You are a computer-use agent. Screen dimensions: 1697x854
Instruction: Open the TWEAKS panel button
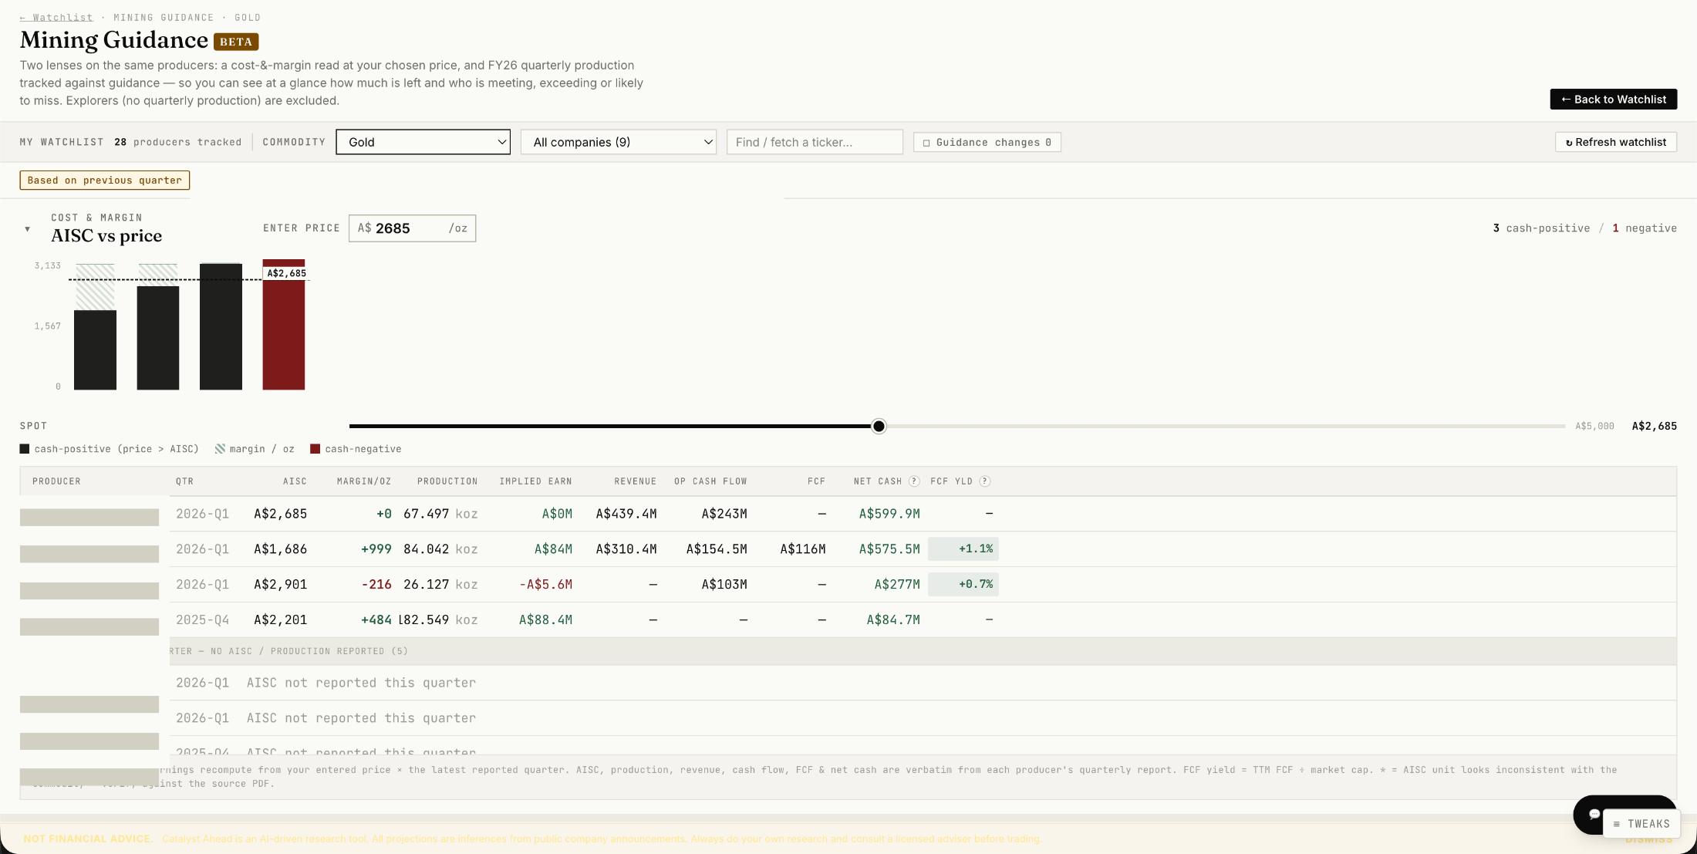1641,824
